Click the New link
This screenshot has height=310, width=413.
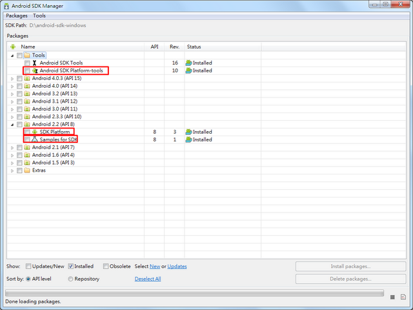(155, 266)
